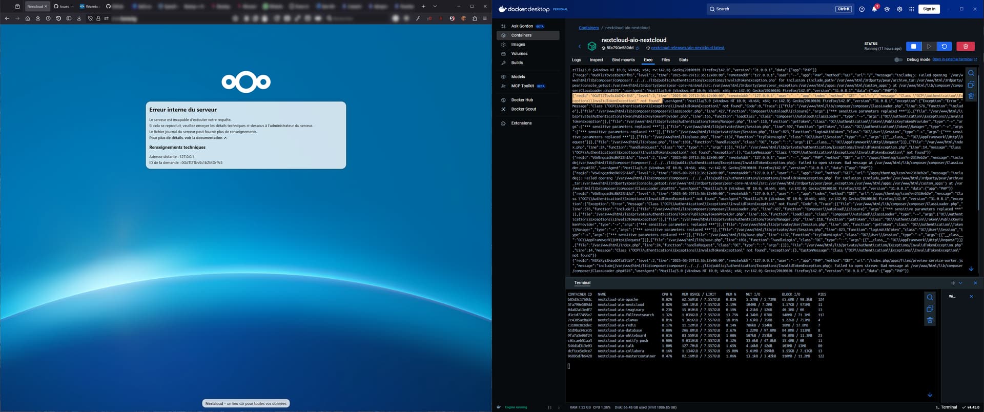The height and width of the screenshot is (412, 984).
Task: Click Open in external terminal link
Action: click(954, 59)
